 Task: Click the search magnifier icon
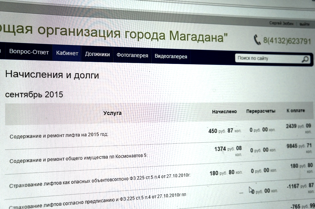click(305, 58)
